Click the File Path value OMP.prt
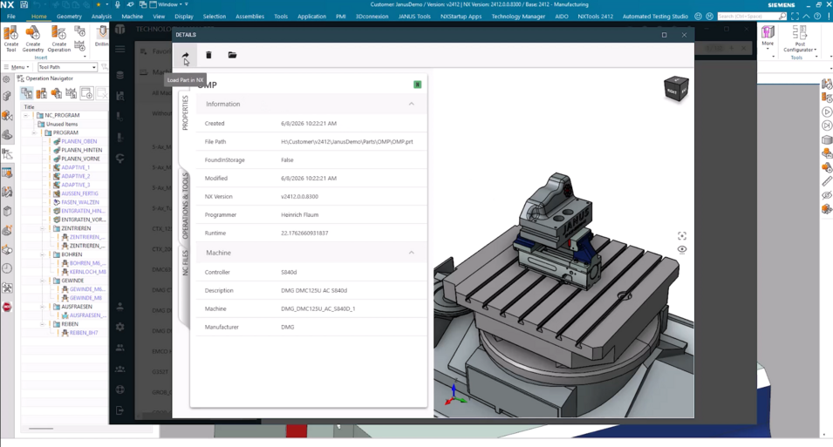The image size is (833, 447). [x=347, y=142]
